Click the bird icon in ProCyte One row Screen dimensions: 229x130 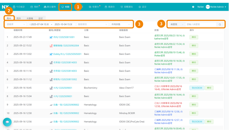pos(51,122)
